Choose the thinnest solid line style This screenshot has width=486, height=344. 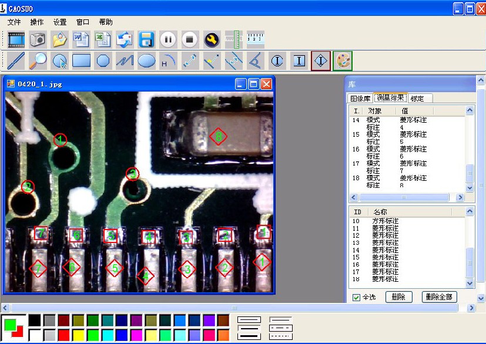point(249,319)
